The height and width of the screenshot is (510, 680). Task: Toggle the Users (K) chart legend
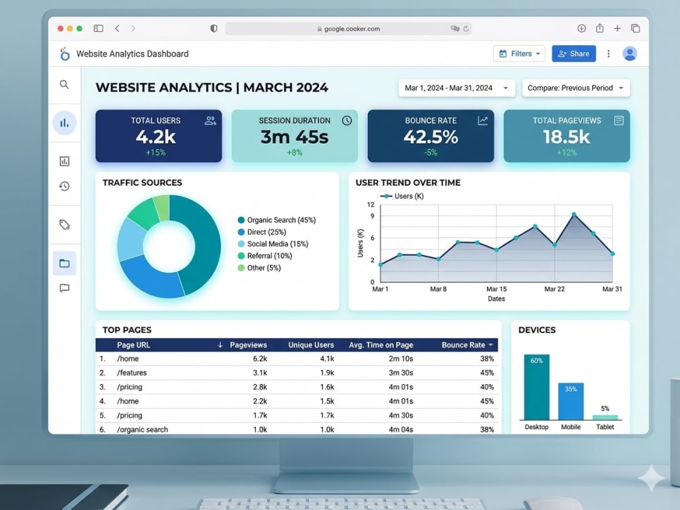[x=402, y=196]
